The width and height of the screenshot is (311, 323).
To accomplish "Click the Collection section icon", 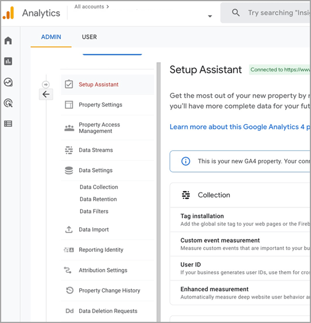I will [x=186, y=195].
